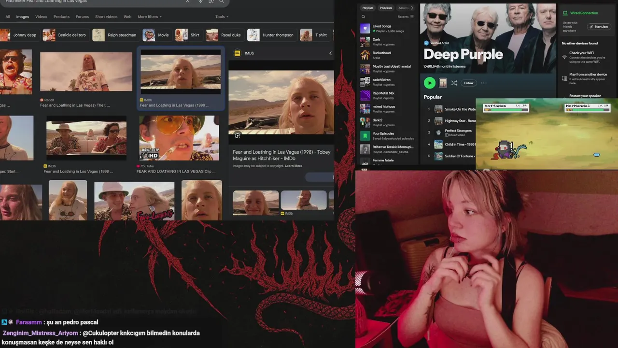Expand the More filters dropdown
Image resolution: width=618 pixels, height=348 pixels.
pos(150,17)
